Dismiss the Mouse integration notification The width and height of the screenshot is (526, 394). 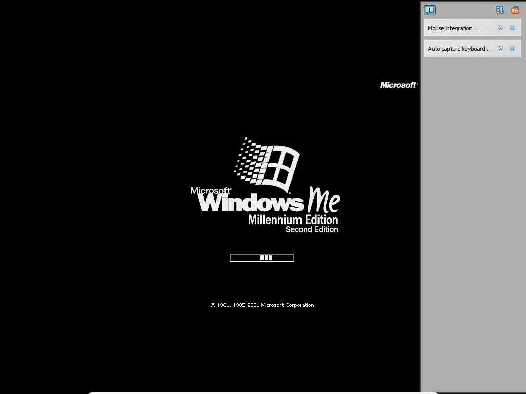pyautogui.click(x=512, y=28)
